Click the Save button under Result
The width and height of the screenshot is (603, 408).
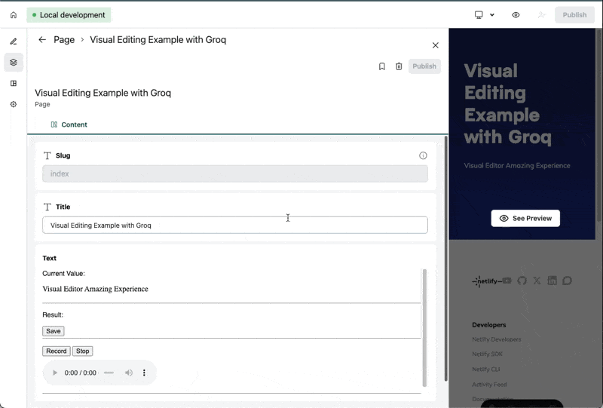pyautogui.click(x=54, y=331)
